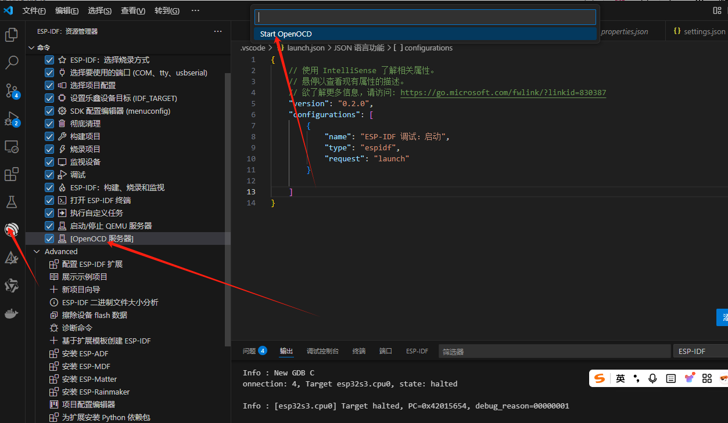Open Run and Debug view icon
The width and height of the screenshot is (728, 423).
(12, 119)
